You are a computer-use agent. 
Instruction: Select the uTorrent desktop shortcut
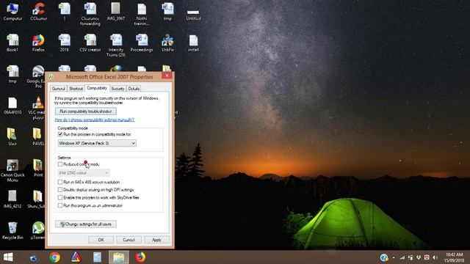38,231
